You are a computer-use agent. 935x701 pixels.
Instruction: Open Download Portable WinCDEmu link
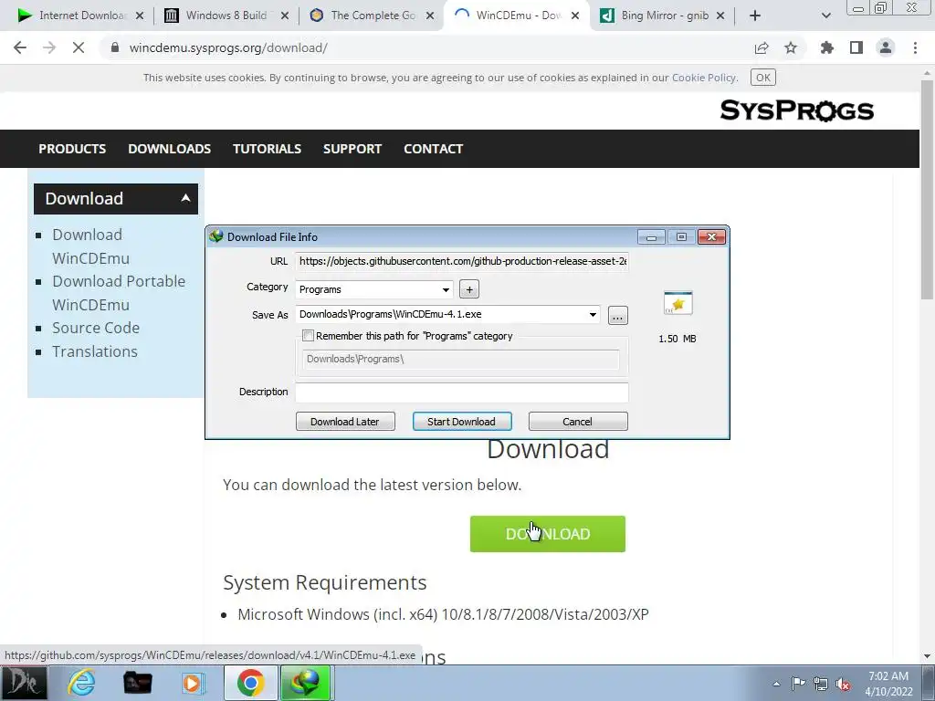[x=119, y=293]
